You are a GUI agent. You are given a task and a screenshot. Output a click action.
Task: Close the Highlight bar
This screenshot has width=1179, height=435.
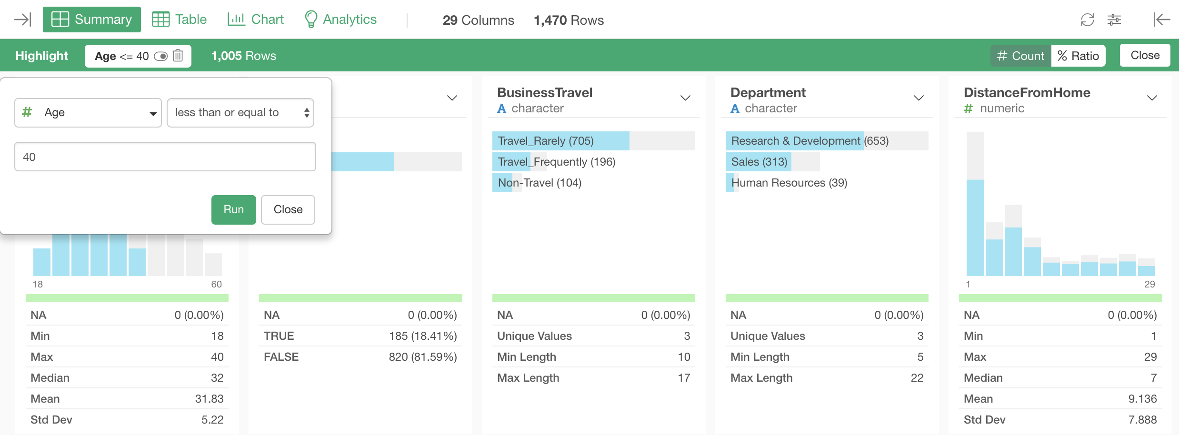tap(1144, 55)
